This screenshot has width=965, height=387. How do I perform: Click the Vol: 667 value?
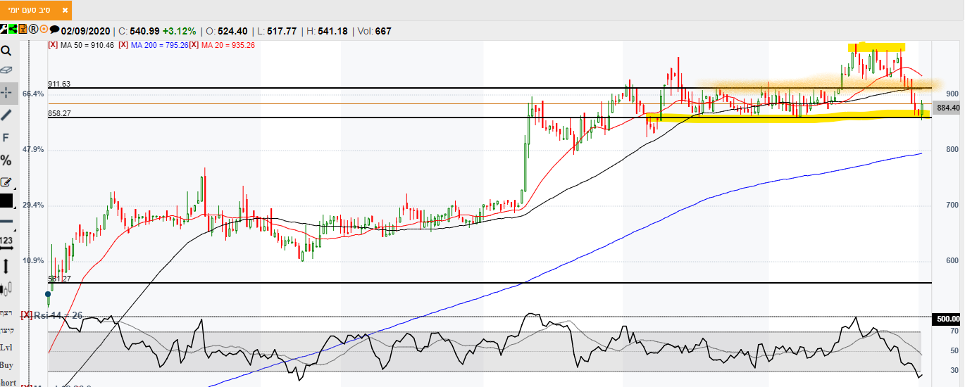pyautogui.click(x=374, y=31)
